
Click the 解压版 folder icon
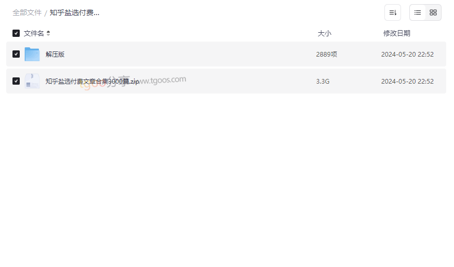click(32, 54)
